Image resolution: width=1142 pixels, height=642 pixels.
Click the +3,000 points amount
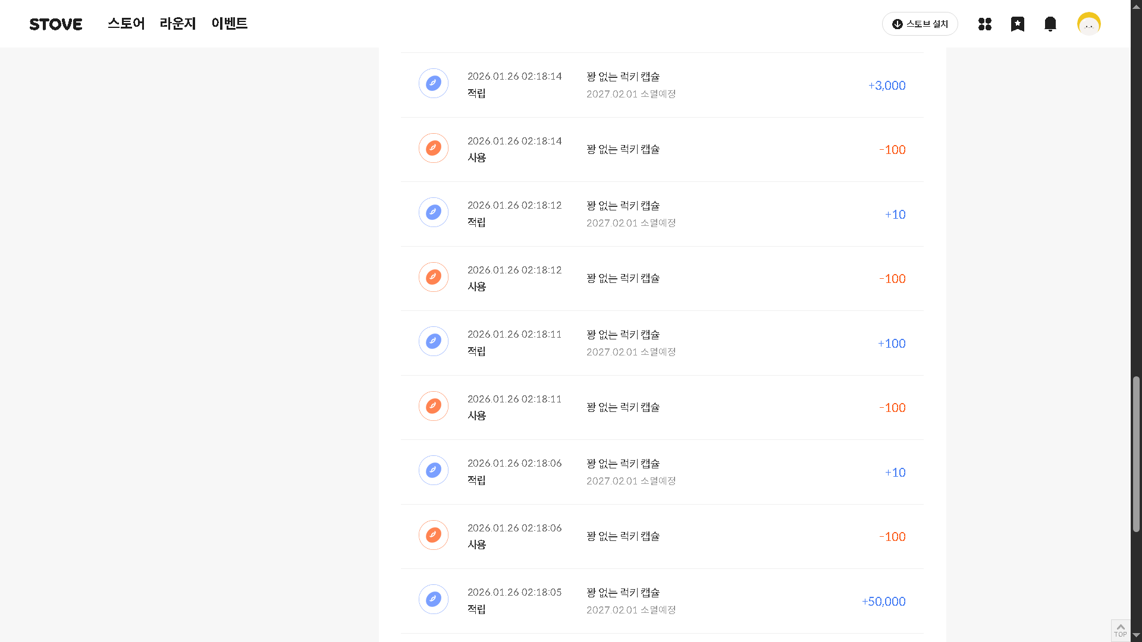click(x=886, y=86)
